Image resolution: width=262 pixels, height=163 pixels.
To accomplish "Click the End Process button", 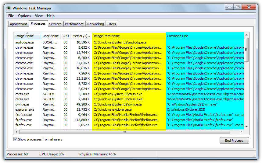I will [234, 140].
